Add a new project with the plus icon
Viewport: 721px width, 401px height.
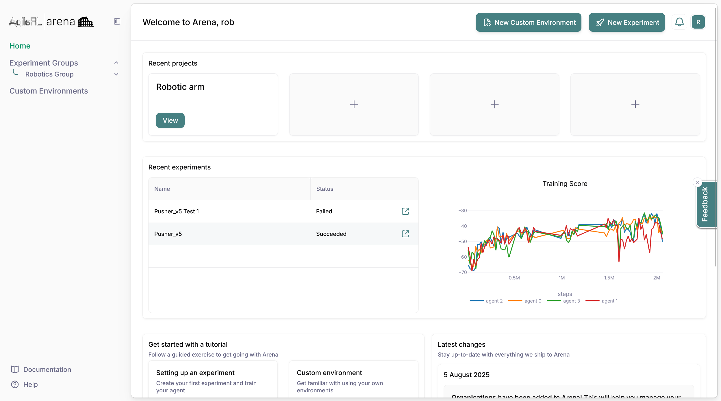coord(354,104)
